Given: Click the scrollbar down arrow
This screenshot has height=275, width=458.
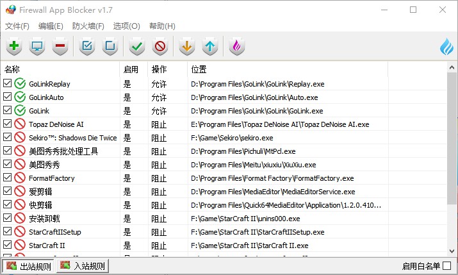Looking at the screenshot, I should click(x=452, y=251).
